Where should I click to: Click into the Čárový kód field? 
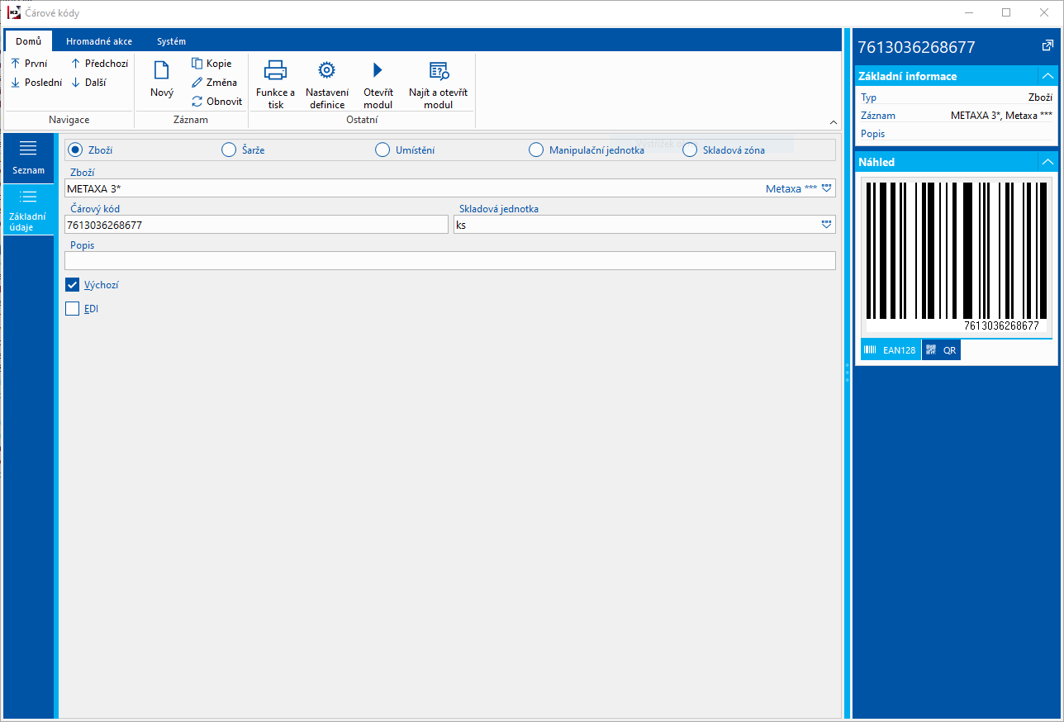256,225
